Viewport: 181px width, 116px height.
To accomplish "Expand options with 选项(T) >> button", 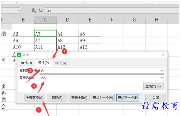I will click(x=153, y=86).
